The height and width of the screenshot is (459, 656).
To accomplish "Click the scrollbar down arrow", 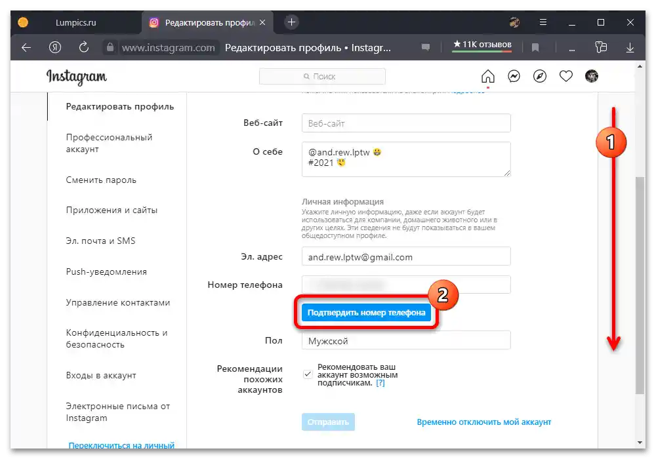I will click(640, 443).
